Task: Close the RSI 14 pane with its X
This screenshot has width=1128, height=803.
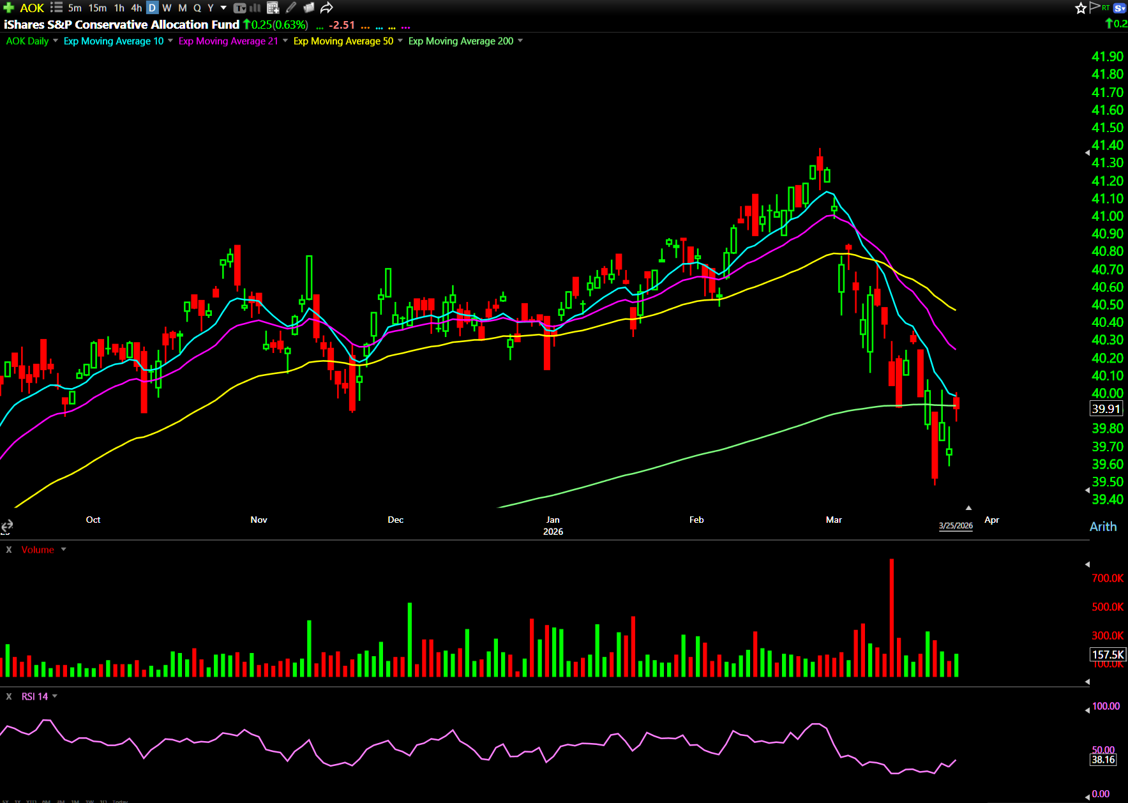Action: (9, 696)
